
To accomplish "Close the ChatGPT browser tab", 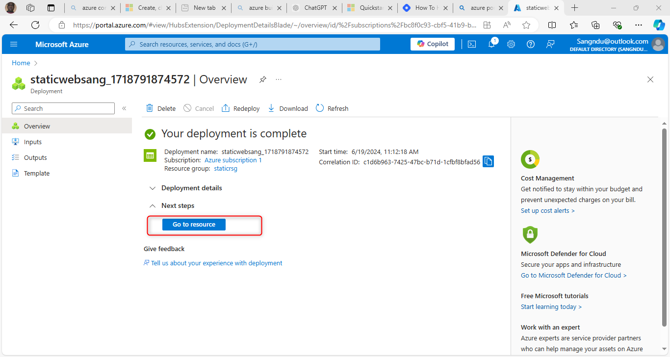I will coord(335,8).
